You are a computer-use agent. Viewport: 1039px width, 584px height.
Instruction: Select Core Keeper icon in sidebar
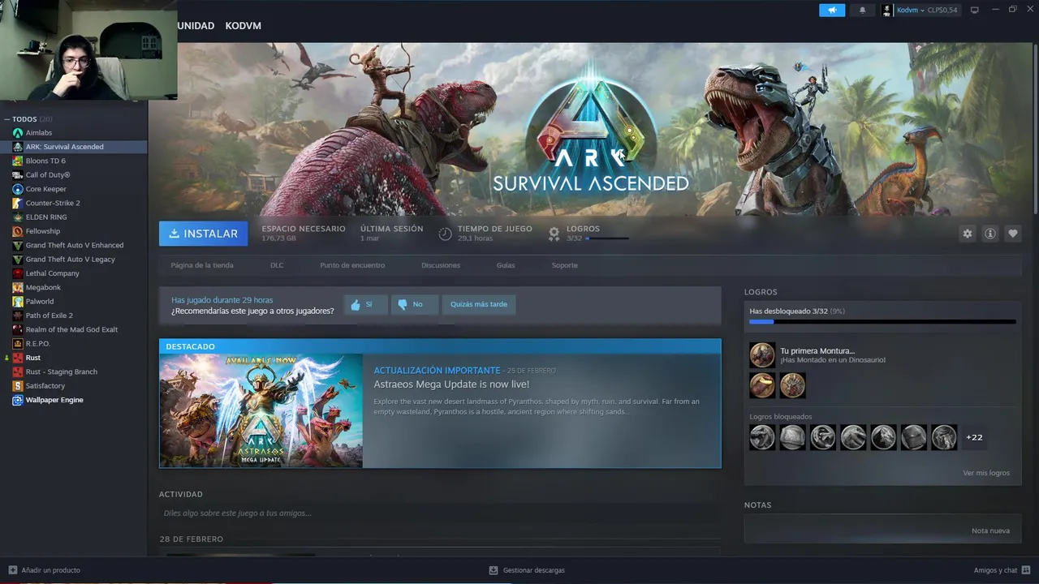[x=18, y=189]
